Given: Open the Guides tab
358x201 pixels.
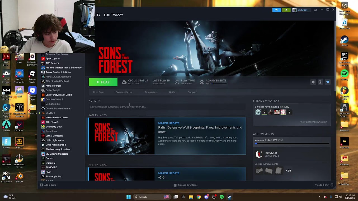Looking at the screenshot, I should [173, 92].
